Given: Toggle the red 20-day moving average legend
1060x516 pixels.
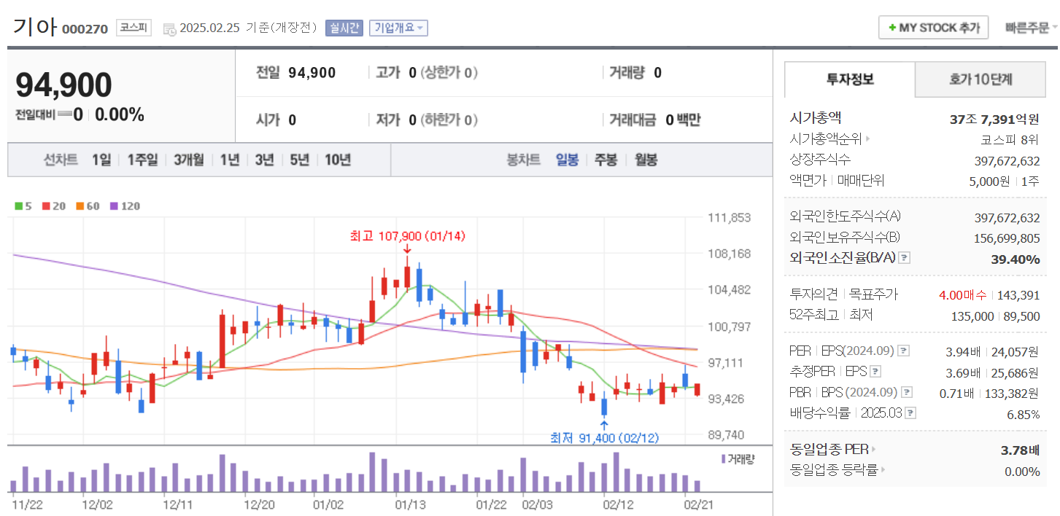Looking at the screenshot, I should (46, 206).
